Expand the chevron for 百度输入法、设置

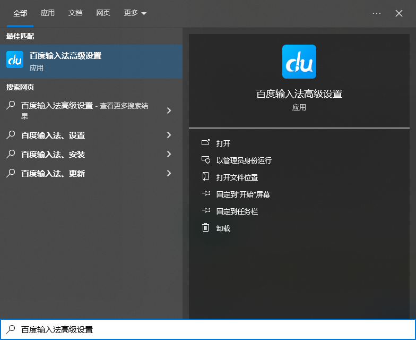(x=169, y=135)
